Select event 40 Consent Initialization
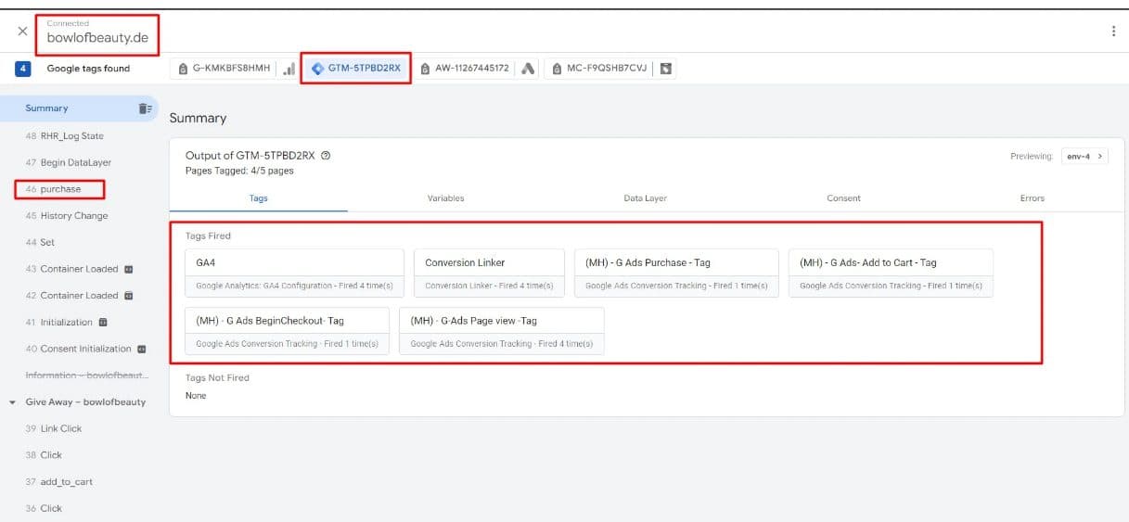1129x522 pixels. [x=79, y=349]
